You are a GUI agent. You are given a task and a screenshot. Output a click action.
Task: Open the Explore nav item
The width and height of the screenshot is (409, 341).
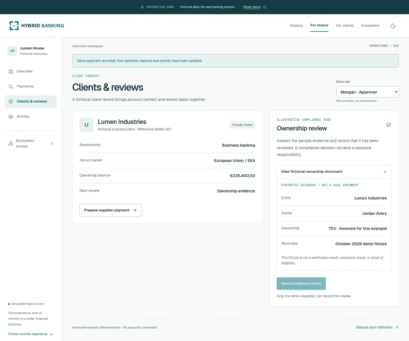click(296, 26)
